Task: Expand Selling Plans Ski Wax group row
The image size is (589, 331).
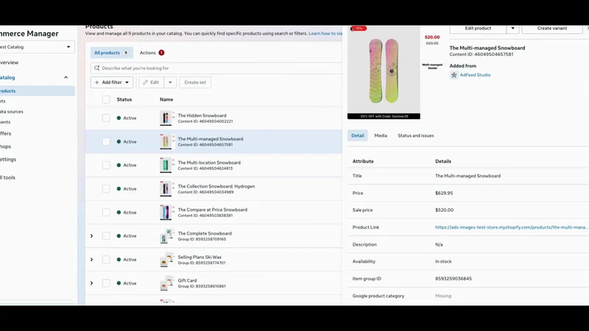Action: click(x=91, y=260)
